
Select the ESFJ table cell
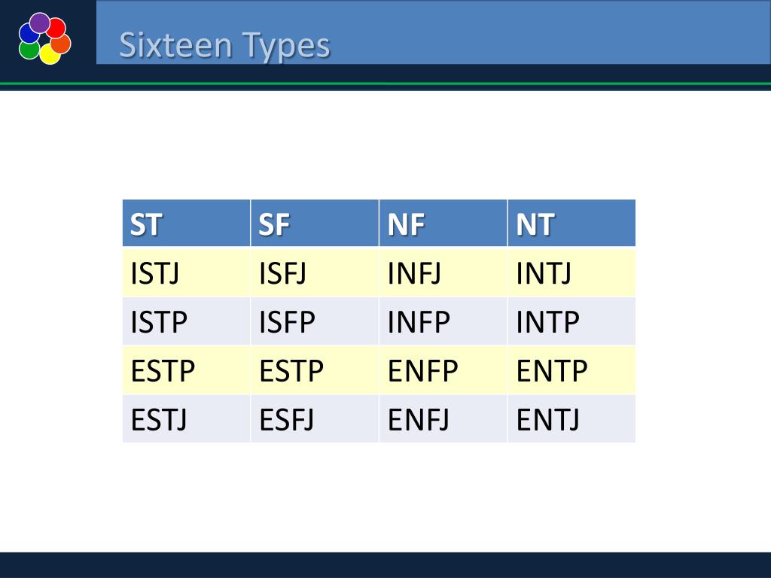point(315,418)
